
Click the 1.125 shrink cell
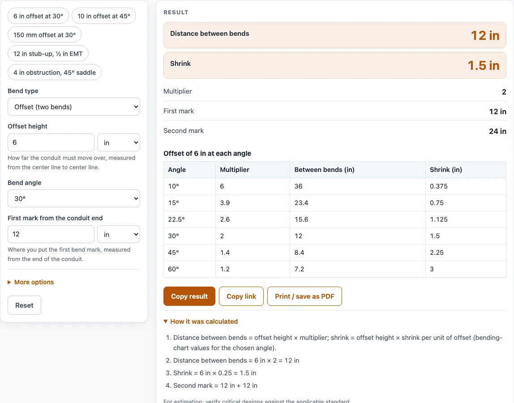tap(466, 219)
